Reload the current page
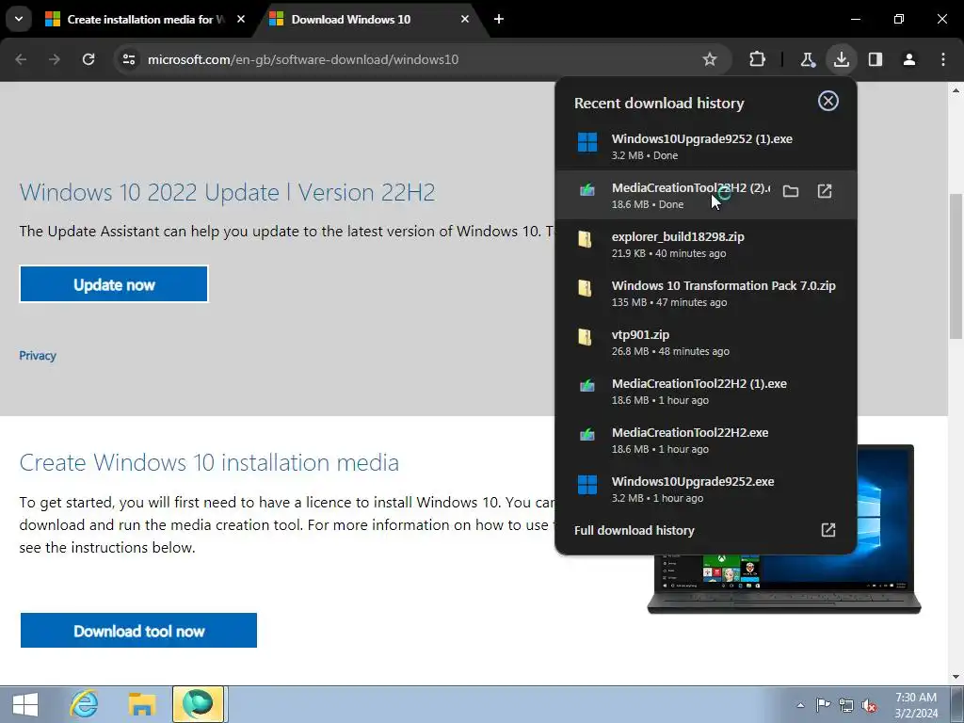 pos(88,59)
